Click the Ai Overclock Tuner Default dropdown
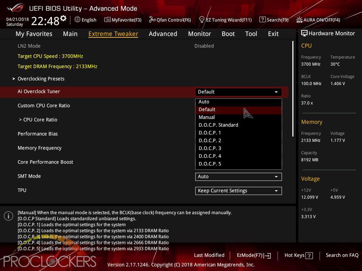The image size is (362, 271). tap(239, 92)
